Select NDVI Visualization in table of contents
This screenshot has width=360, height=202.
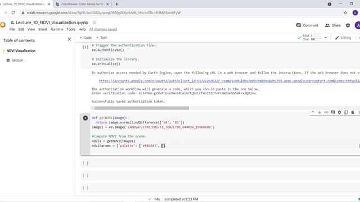(x=21, y=51)
